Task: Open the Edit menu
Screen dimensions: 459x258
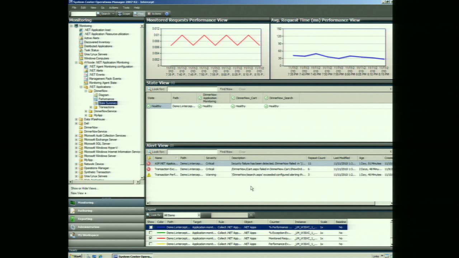Action: tap(83, 8)
